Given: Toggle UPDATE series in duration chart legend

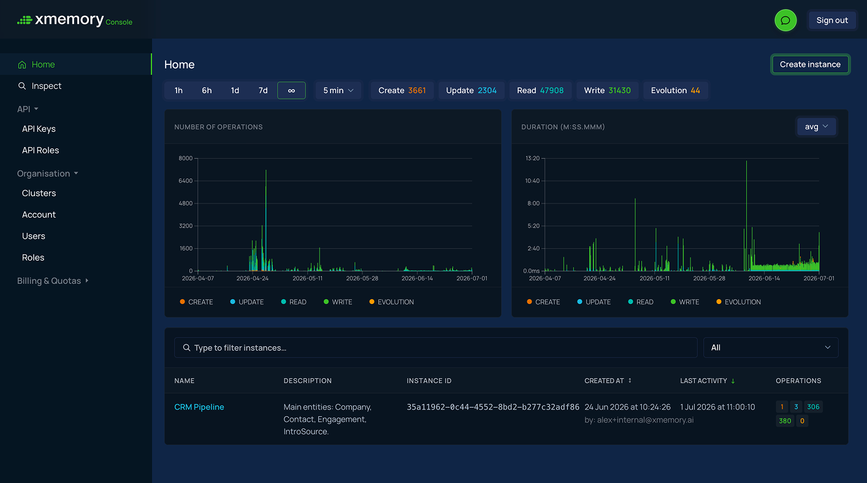Looking at the screenshot, I should pos(594,302).
